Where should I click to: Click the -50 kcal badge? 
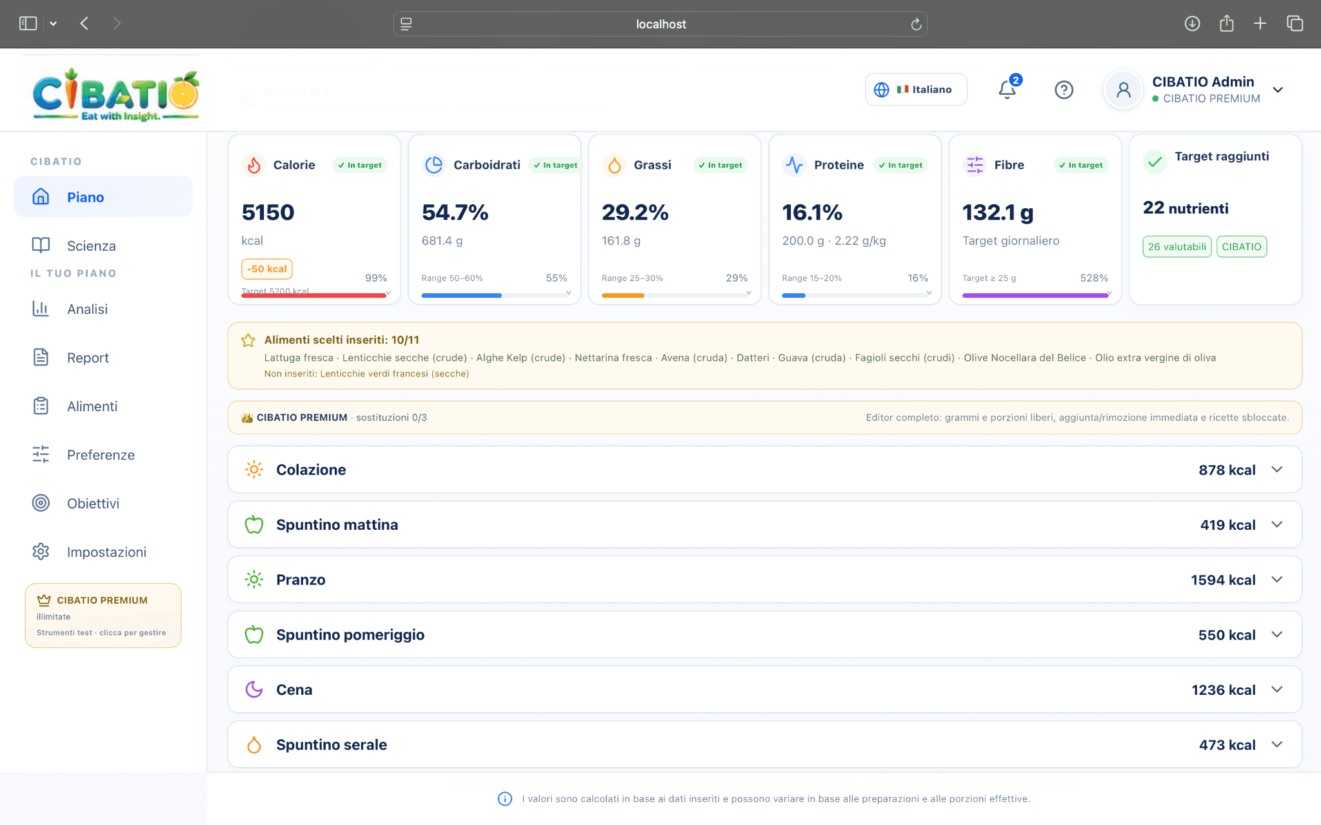(267, 269)
